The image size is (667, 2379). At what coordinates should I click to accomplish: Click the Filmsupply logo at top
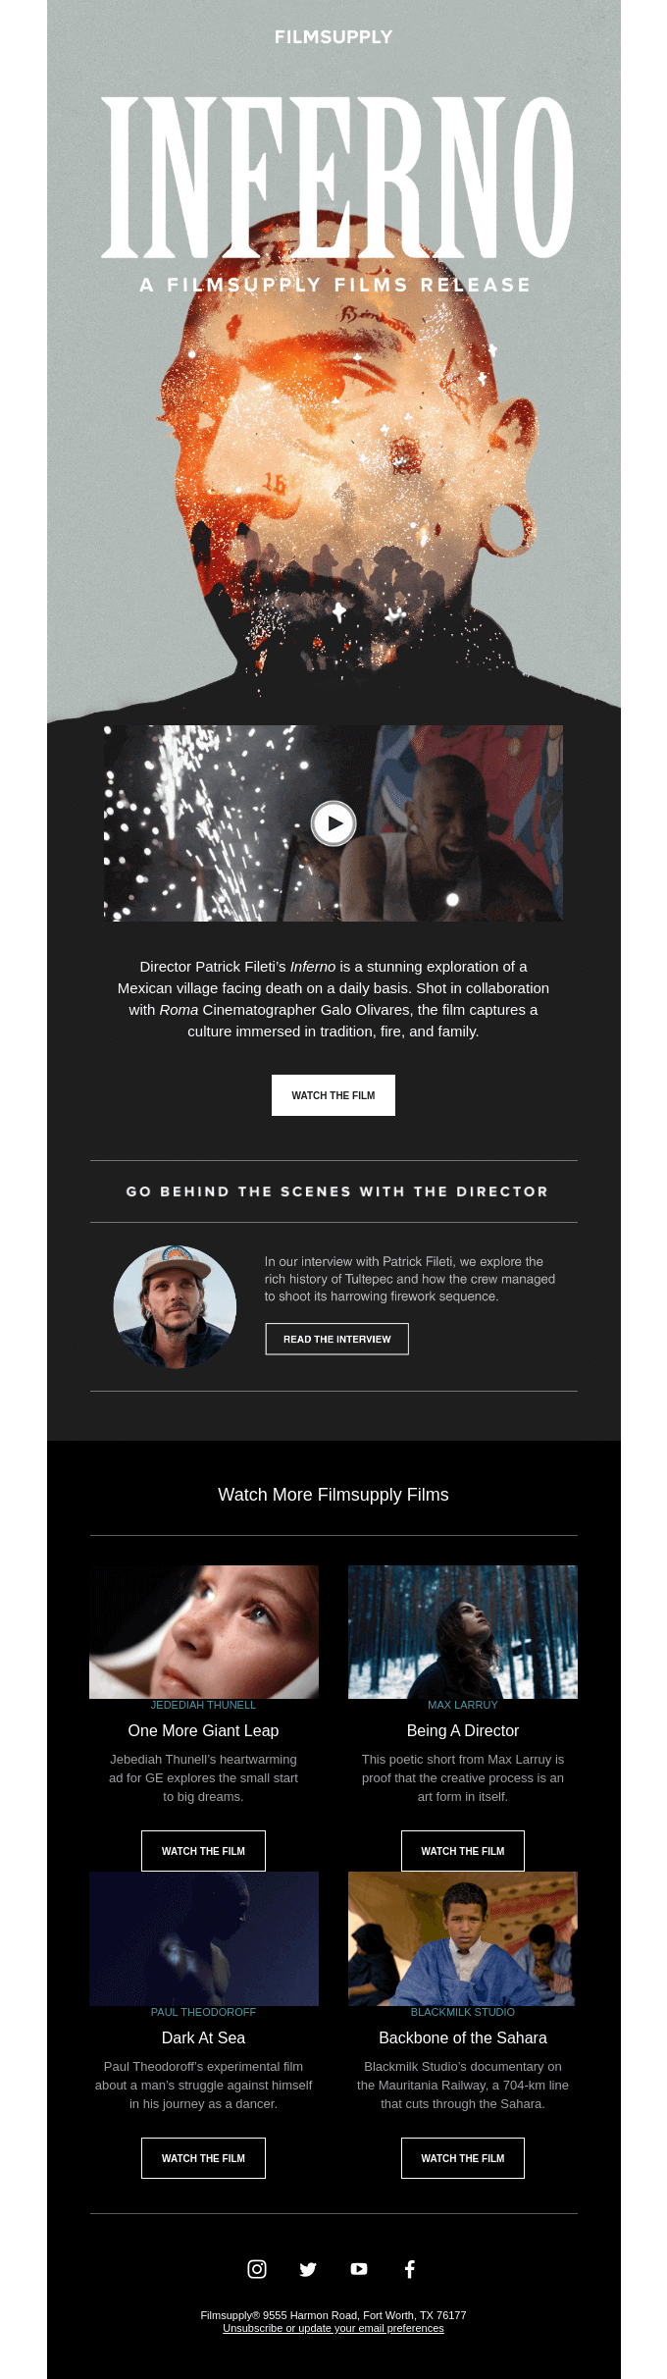(x=333, y=36)
